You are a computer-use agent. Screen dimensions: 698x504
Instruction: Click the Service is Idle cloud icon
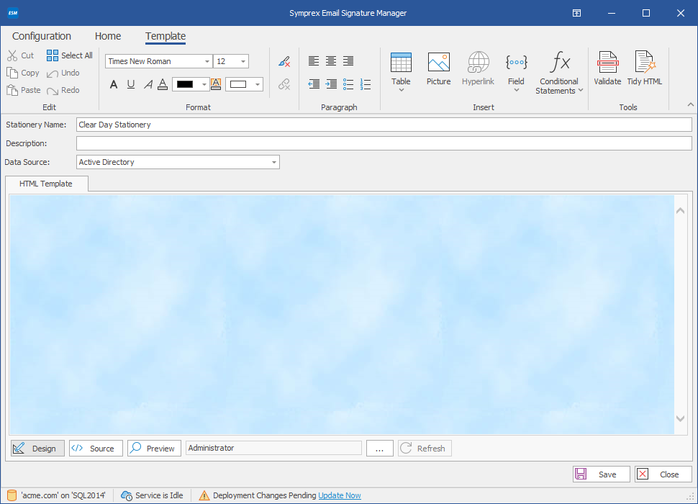click(x=127, y=495)
